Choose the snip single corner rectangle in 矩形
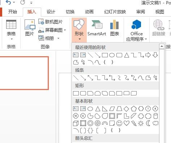 (x=90, y=93)
